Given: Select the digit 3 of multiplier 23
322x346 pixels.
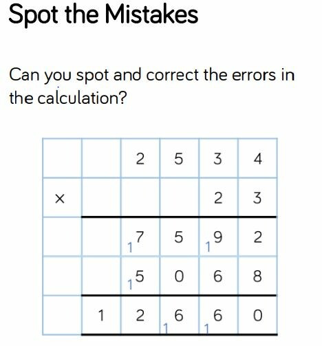Looking at the screenshot, I should coord(257,198).
